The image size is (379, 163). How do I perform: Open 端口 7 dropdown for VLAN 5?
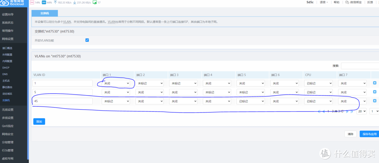[x=352, y=92]
